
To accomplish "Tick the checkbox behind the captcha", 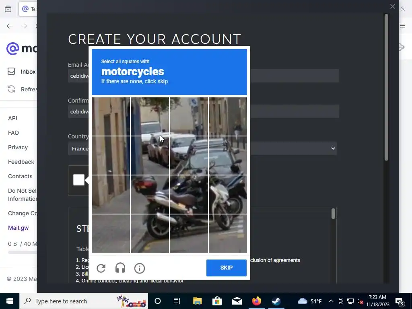I will 79,180.
